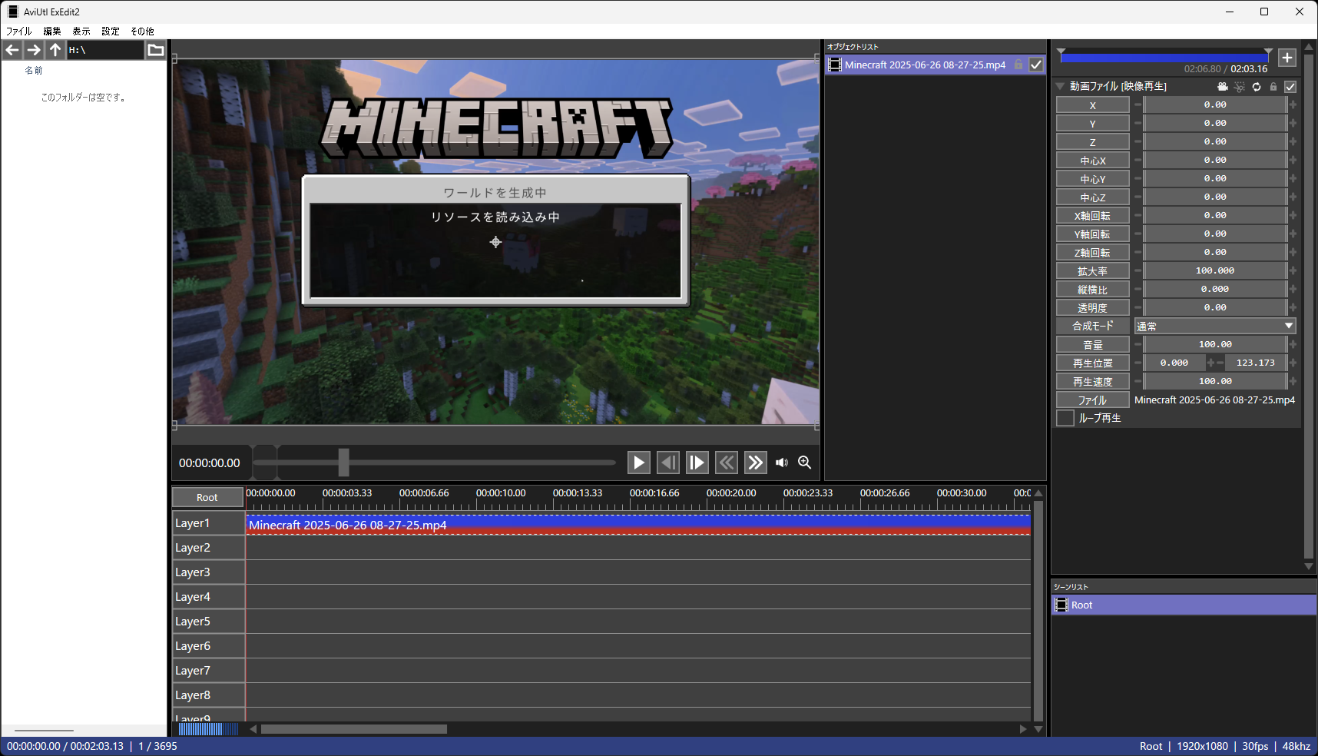This screenshot has width=1318, height=756.
Task: Click the Root scene button on timeline
Action: pyautogui.click(x=207, y=497)
